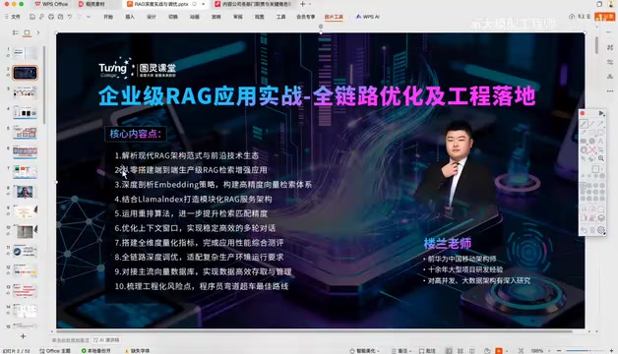The image size is (618, 354).
Task: Toggle the 批注 comments button
Action: tap(428, 350)
